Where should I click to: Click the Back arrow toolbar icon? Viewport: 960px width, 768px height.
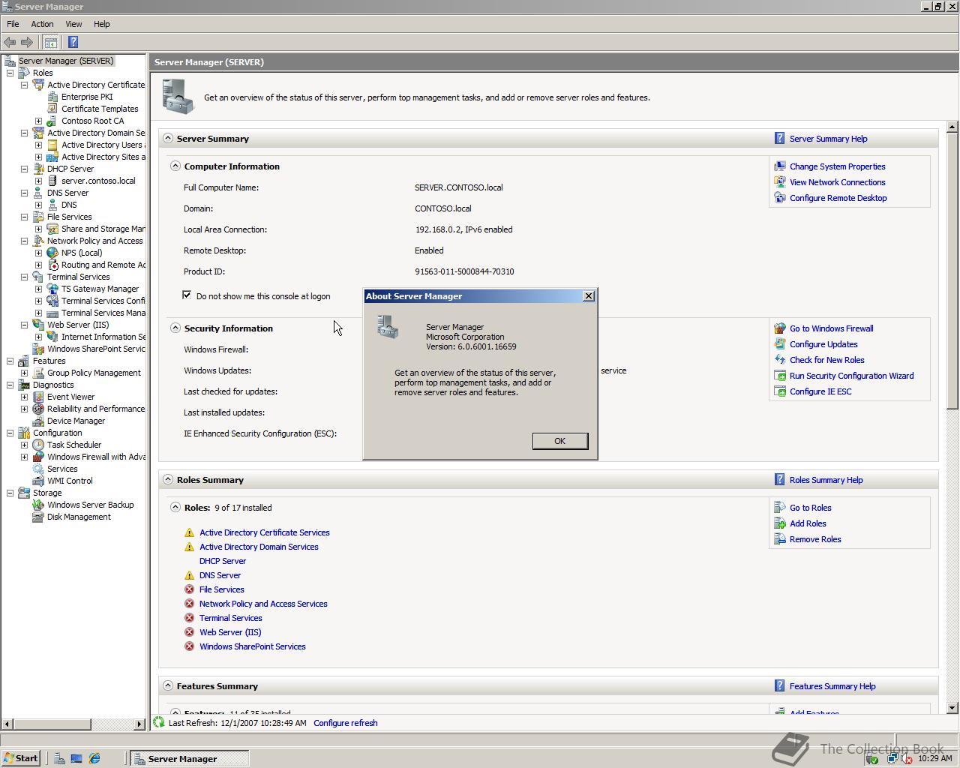pos(10,42)
